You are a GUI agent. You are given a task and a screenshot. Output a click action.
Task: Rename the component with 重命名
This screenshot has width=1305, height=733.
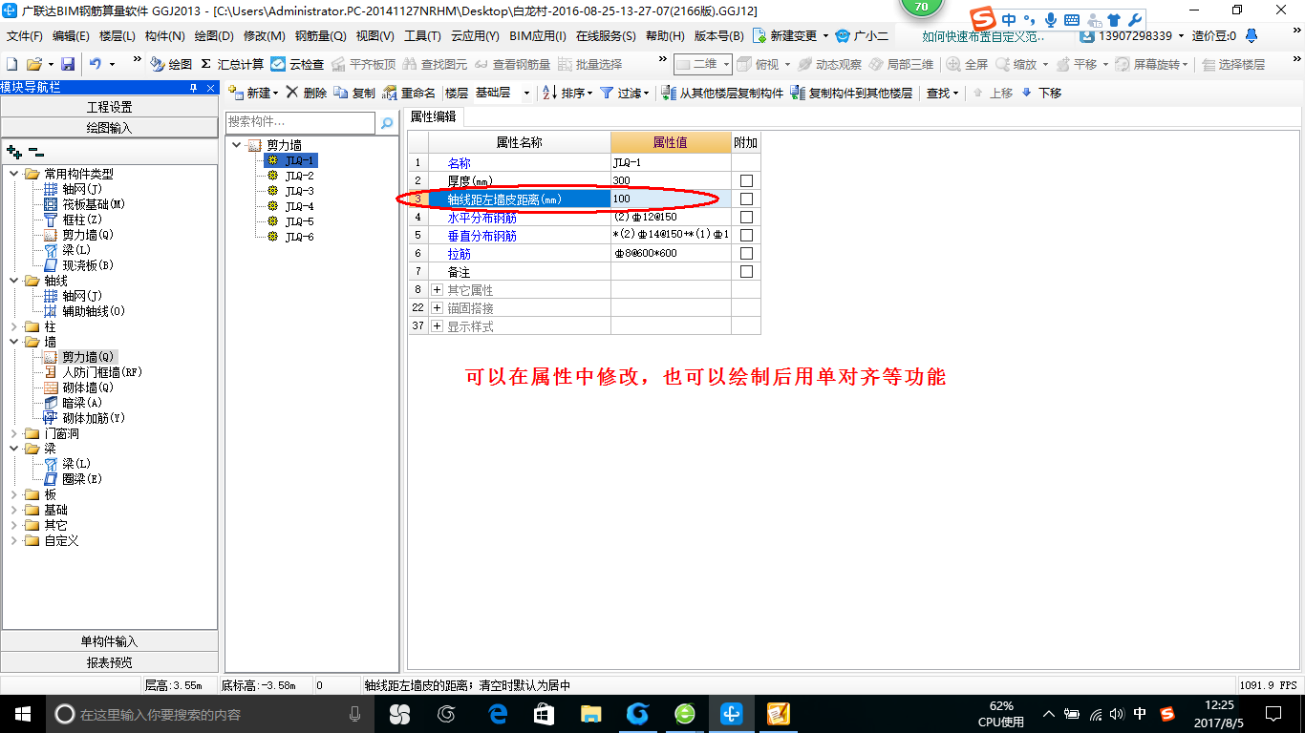pyautogui.click(x=409, y=93)
